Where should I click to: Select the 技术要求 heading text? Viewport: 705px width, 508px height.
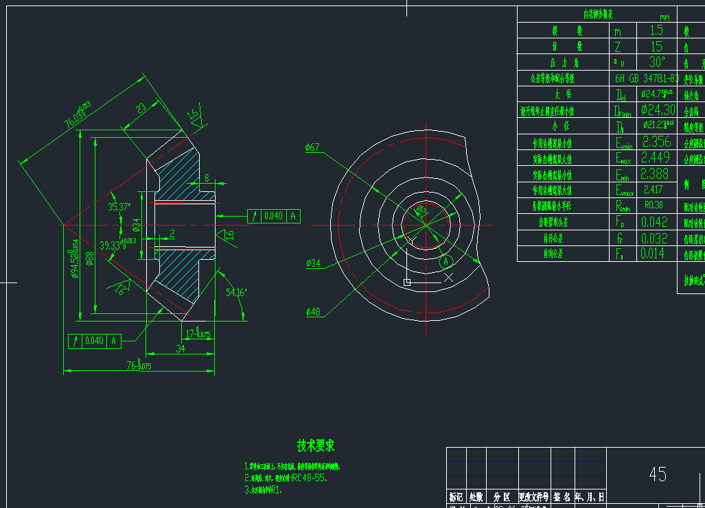[316, 446]
